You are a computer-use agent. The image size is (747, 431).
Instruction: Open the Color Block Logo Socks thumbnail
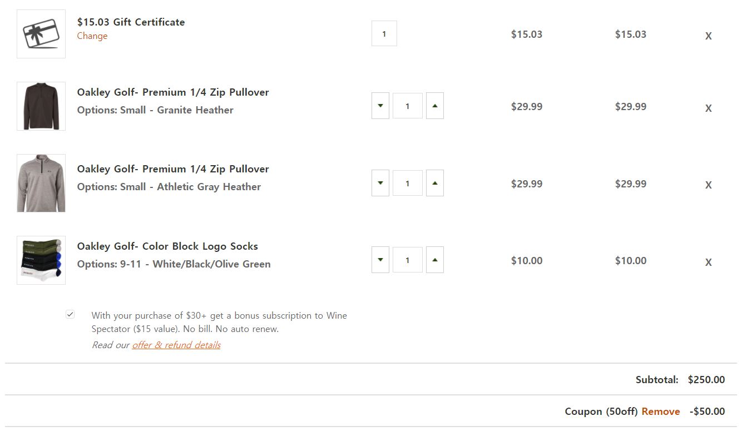click(x=41, y=260)
